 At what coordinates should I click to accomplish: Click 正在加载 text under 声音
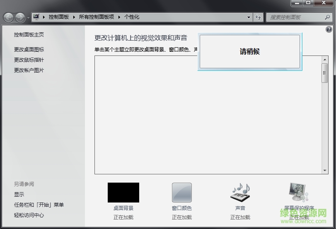[240, 217]
